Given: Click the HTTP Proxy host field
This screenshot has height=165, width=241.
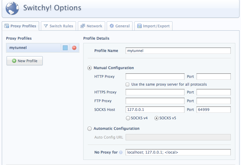Looking at the screenshot, I should pos(155,77).
